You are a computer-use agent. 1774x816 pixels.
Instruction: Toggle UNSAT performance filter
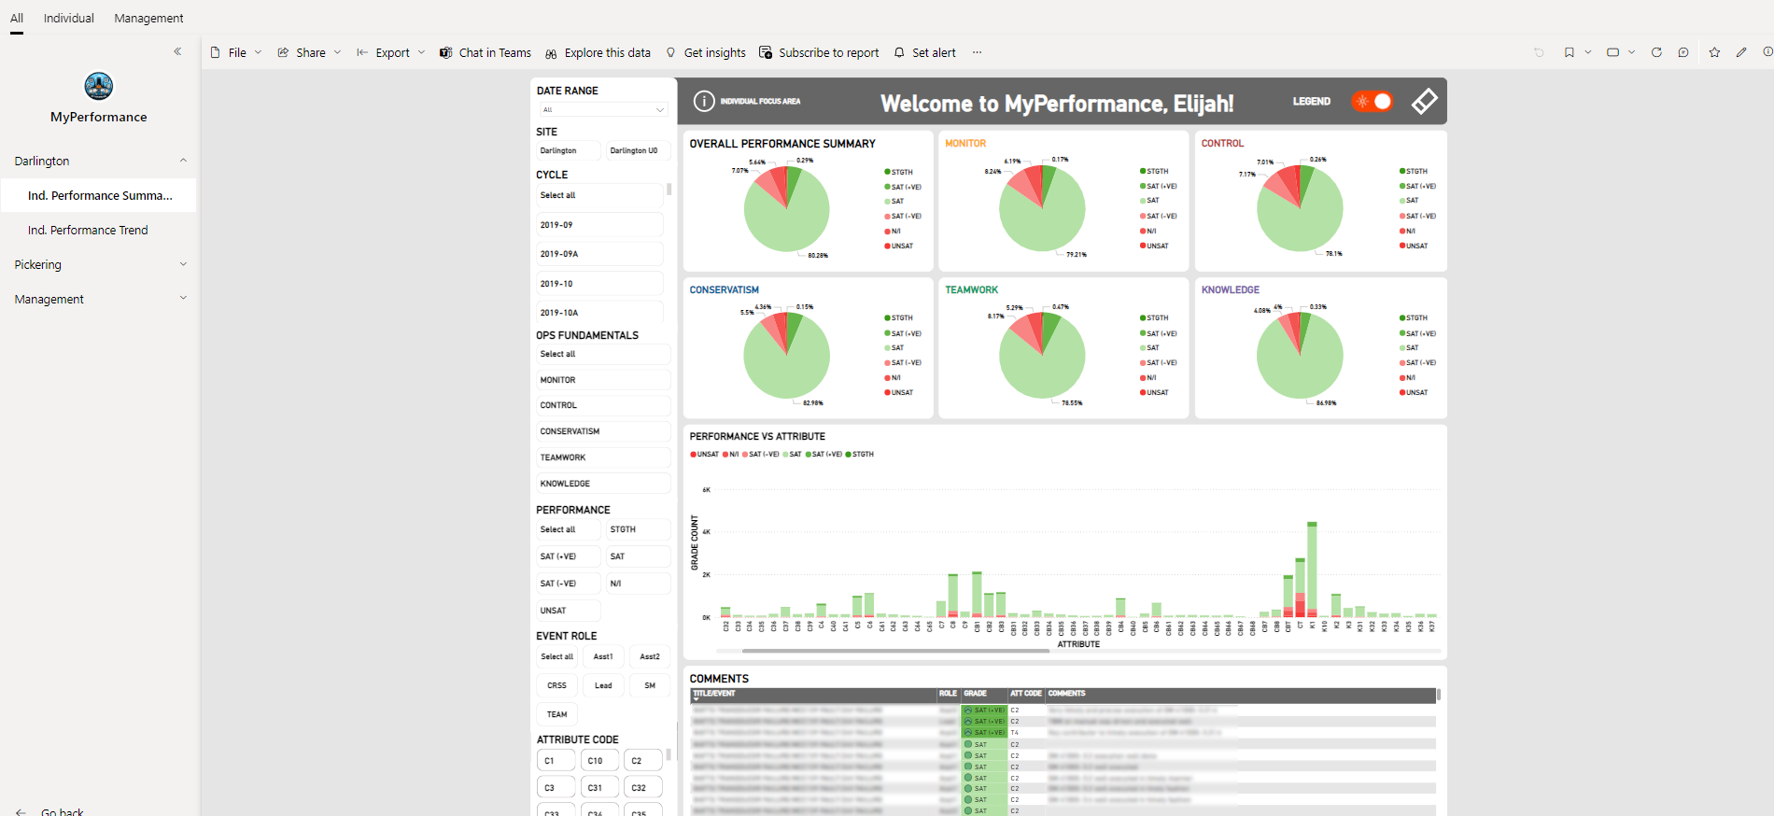[568, 611]
